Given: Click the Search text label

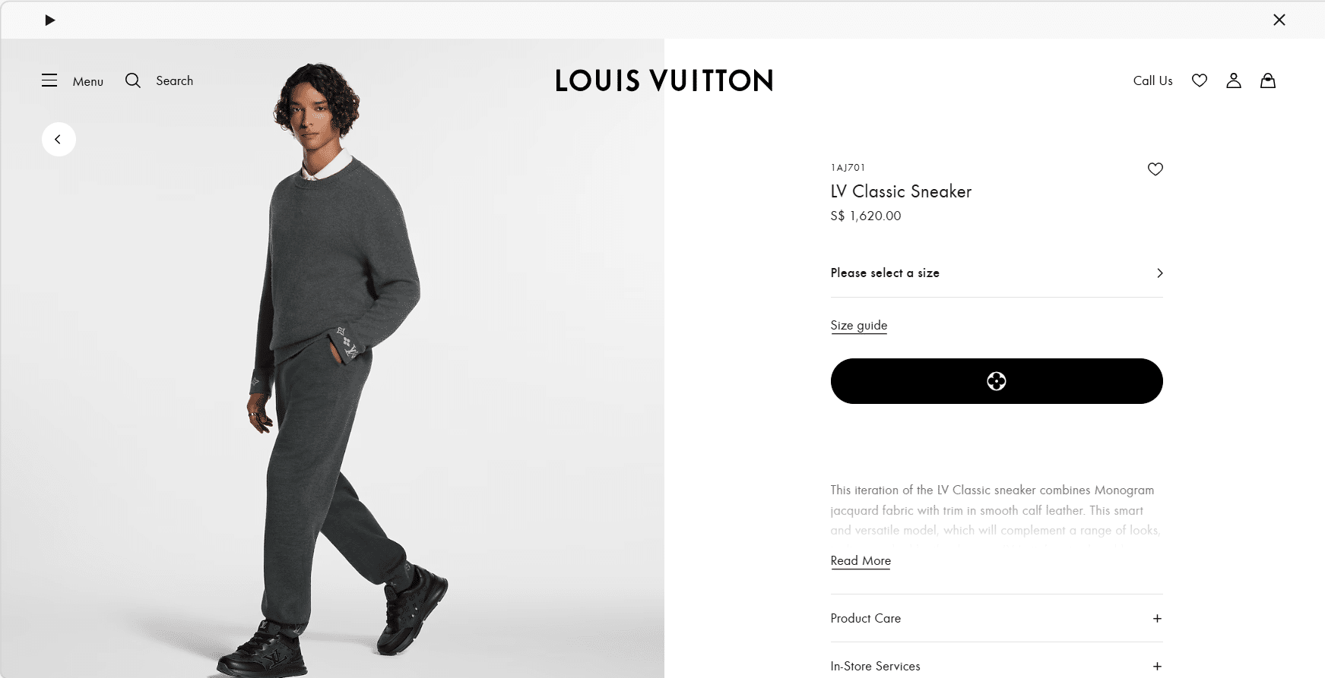Looking at the screenshot, I should (174, 80).
